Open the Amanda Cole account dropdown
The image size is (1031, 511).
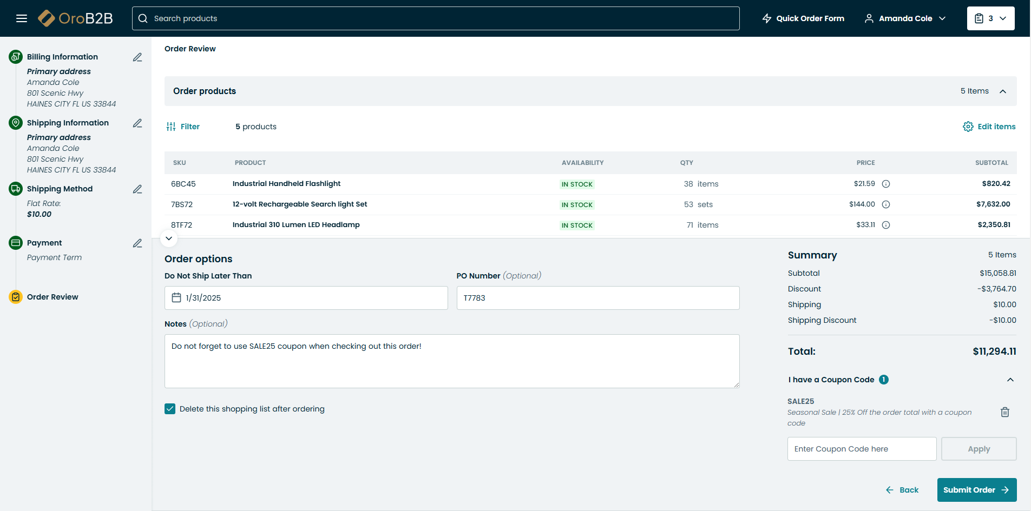tap(905, 18)
